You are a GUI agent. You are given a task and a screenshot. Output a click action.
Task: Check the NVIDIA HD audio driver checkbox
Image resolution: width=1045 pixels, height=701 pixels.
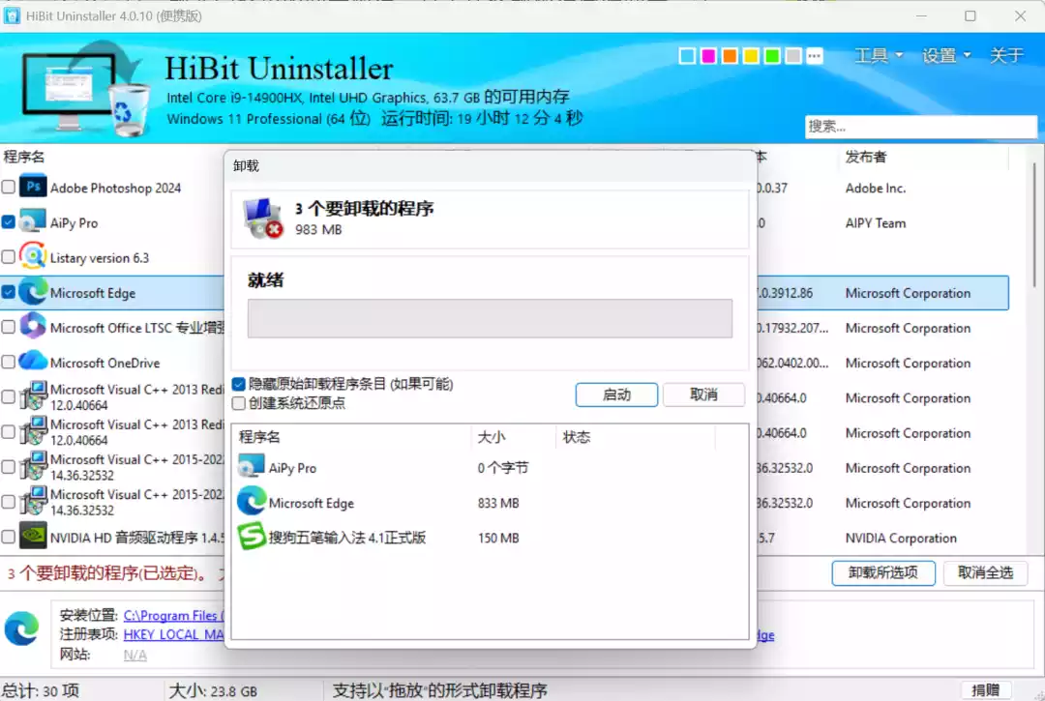9,537
